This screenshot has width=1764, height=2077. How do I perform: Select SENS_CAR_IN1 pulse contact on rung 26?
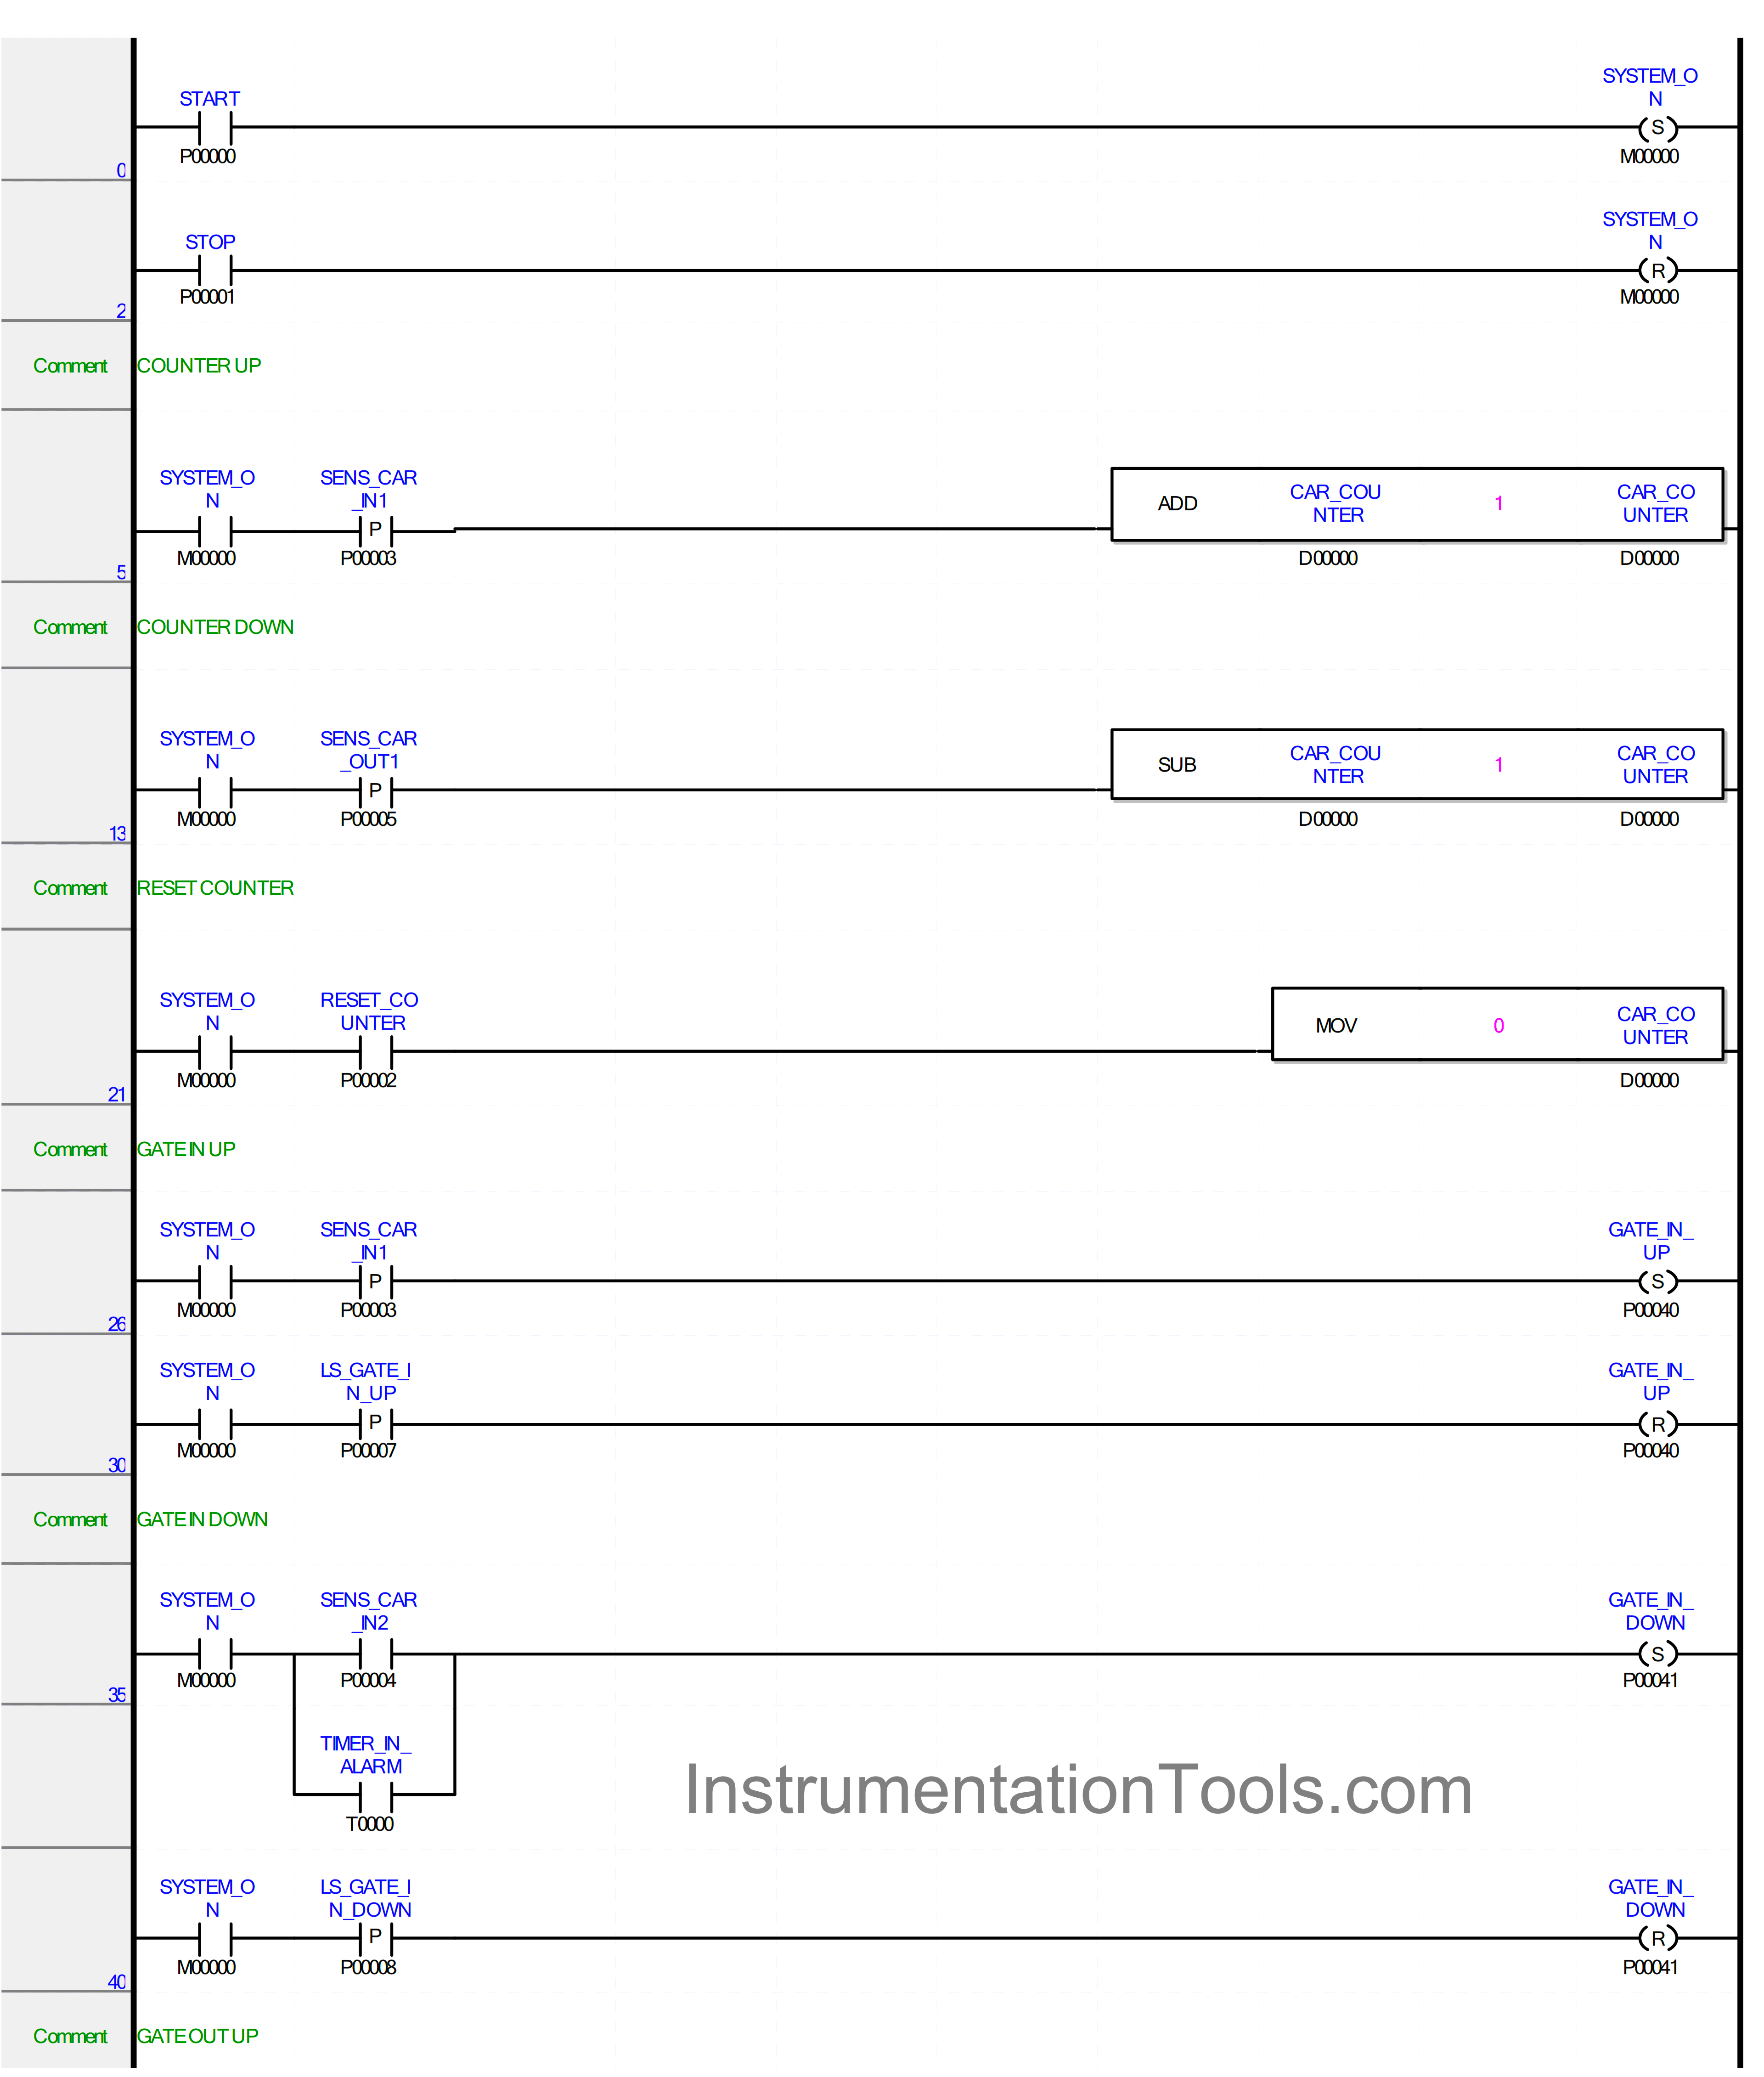(x=375, y=1281)
